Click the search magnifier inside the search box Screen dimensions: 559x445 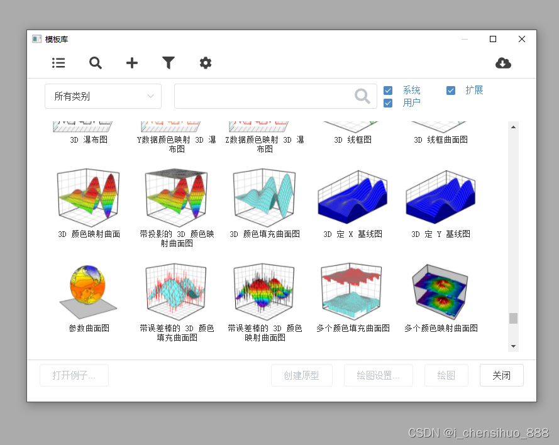point(362,96)
